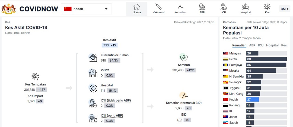Click the 301,488 recovered figure
The image size is (293, 127).
pyautogui.click(x=178, y=70)
